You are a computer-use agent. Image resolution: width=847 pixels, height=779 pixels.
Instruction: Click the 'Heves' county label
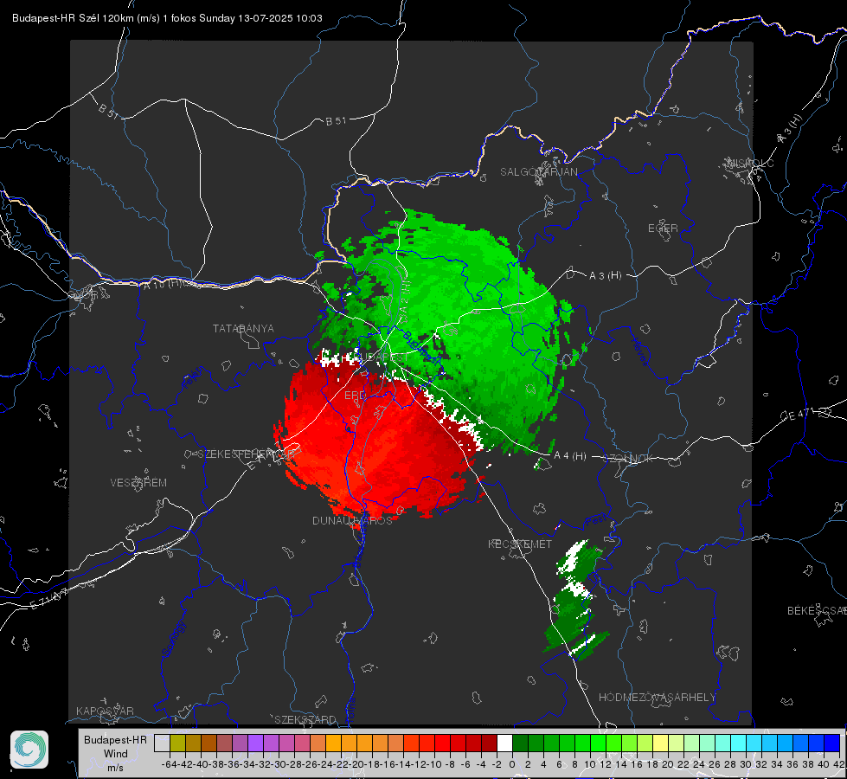point(639,351)
